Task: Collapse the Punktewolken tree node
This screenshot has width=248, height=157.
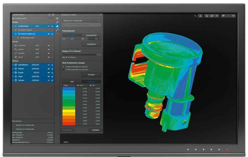Action: click(13, 26)
